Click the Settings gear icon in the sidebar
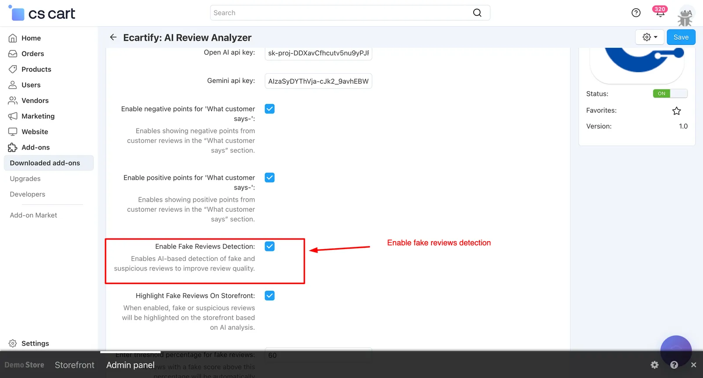The width and height of the screenshot is (703, 378). tap(13, 343)
